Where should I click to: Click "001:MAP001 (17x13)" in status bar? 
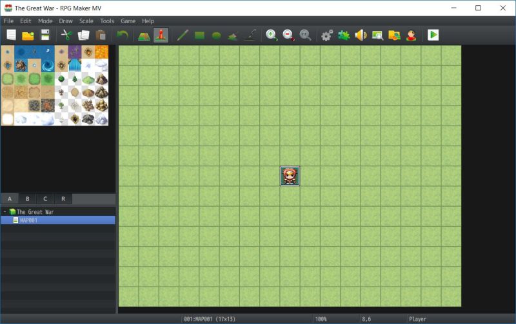pos(210,319)
